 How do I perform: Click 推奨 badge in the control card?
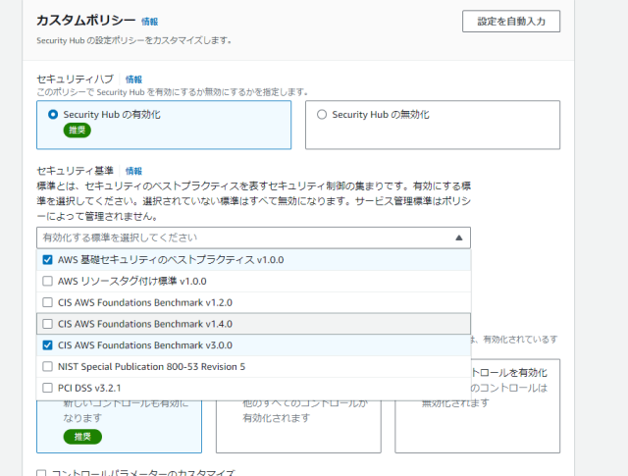pyautogui.click(x=82, y=437)
